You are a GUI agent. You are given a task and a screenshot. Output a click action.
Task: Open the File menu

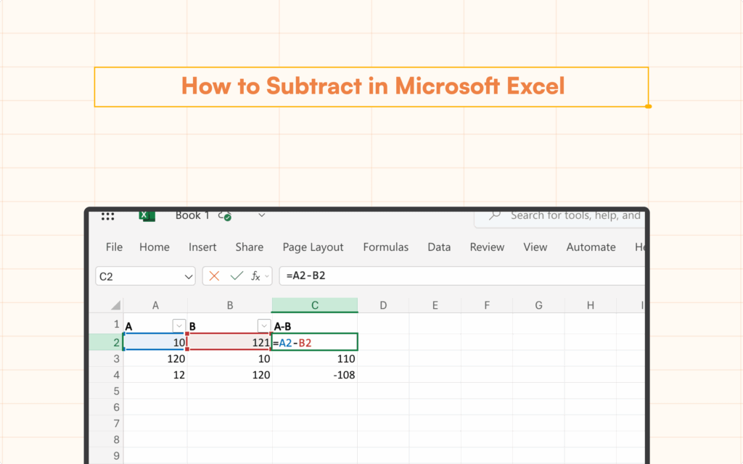[x=114, y=247]
